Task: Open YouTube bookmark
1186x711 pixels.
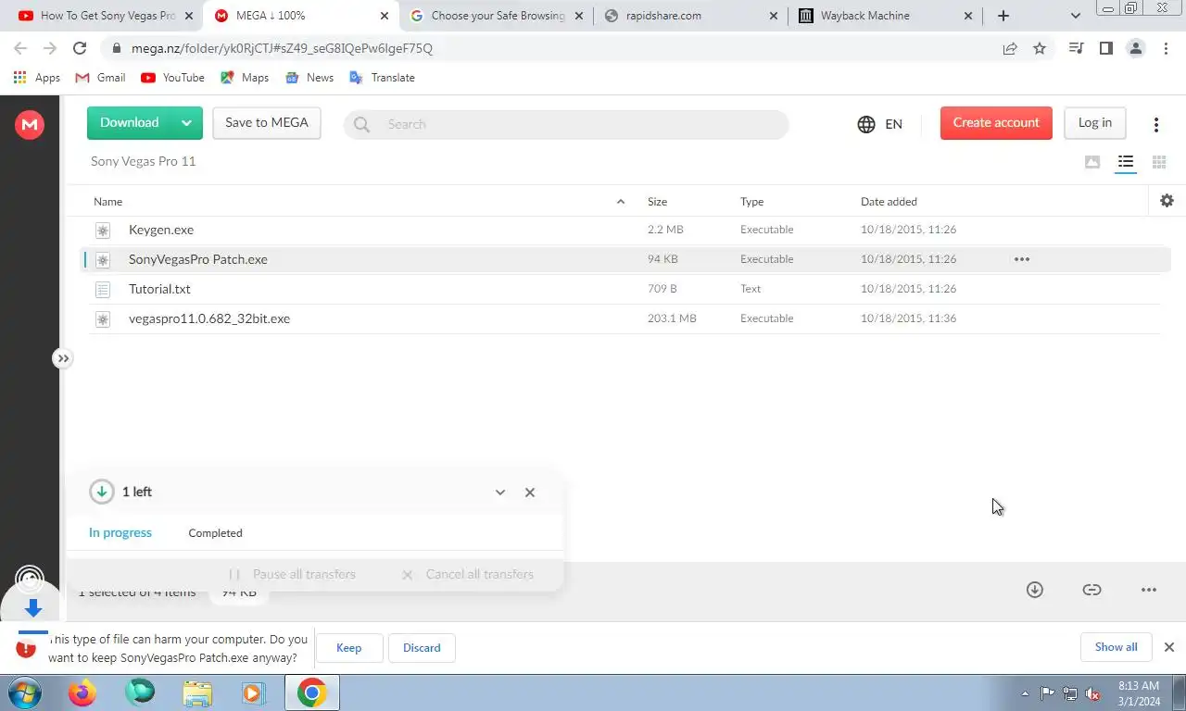Action: tap(172, 78)
